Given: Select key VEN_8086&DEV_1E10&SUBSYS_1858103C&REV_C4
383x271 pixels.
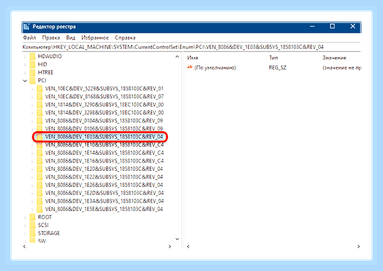Looking at the screenshot, I should pyautogui.click(x=104, y=145).
